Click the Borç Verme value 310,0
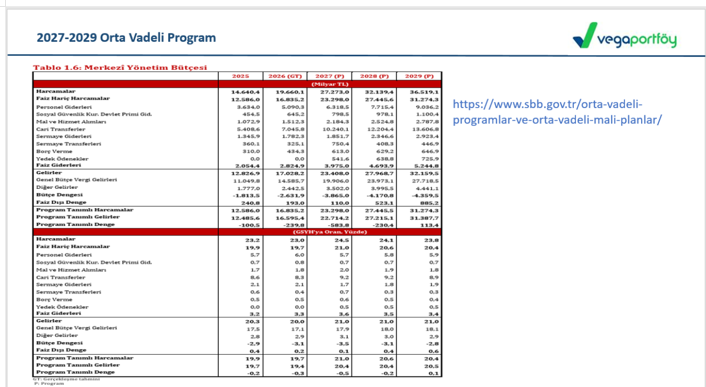 coord(252,151)
